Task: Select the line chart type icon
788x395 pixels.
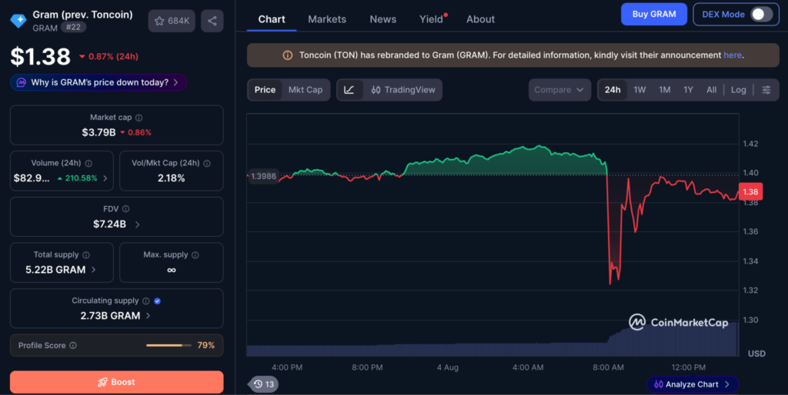Action: click(x=349, y=90)
